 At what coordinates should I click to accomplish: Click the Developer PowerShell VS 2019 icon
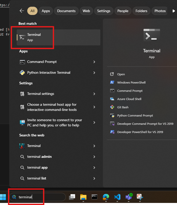(x=112, y=132)
